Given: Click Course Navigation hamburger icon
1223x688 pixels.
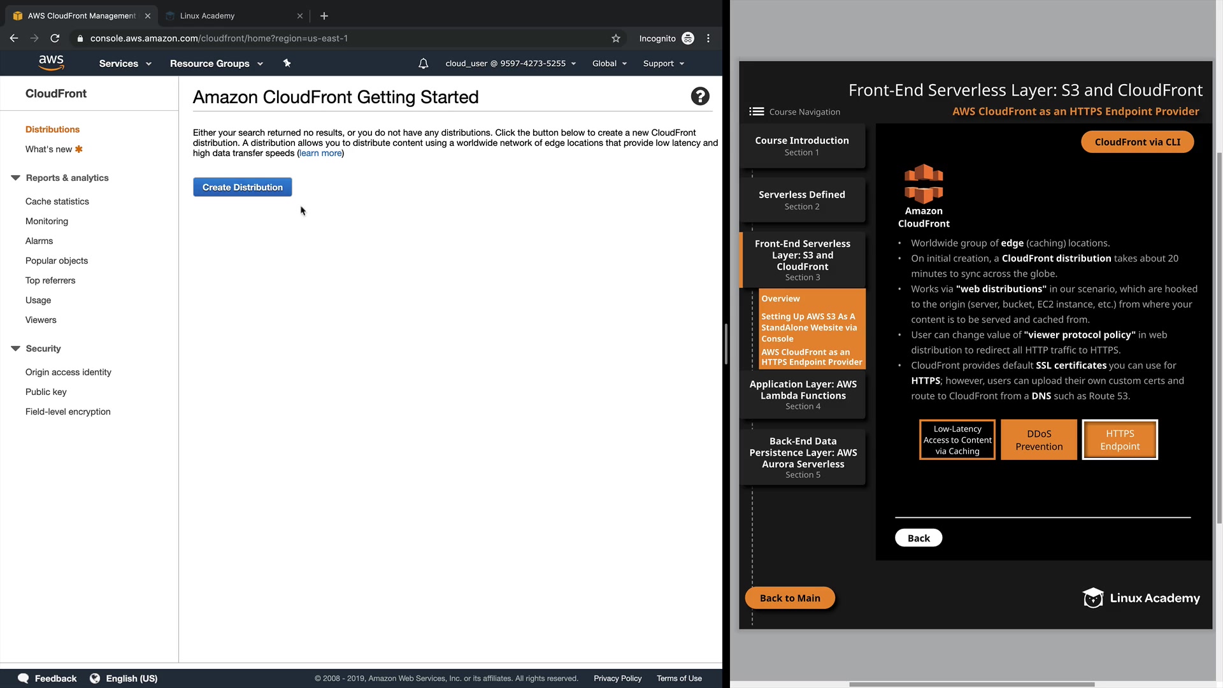Looking at the screenshot, I should [756, 112].
